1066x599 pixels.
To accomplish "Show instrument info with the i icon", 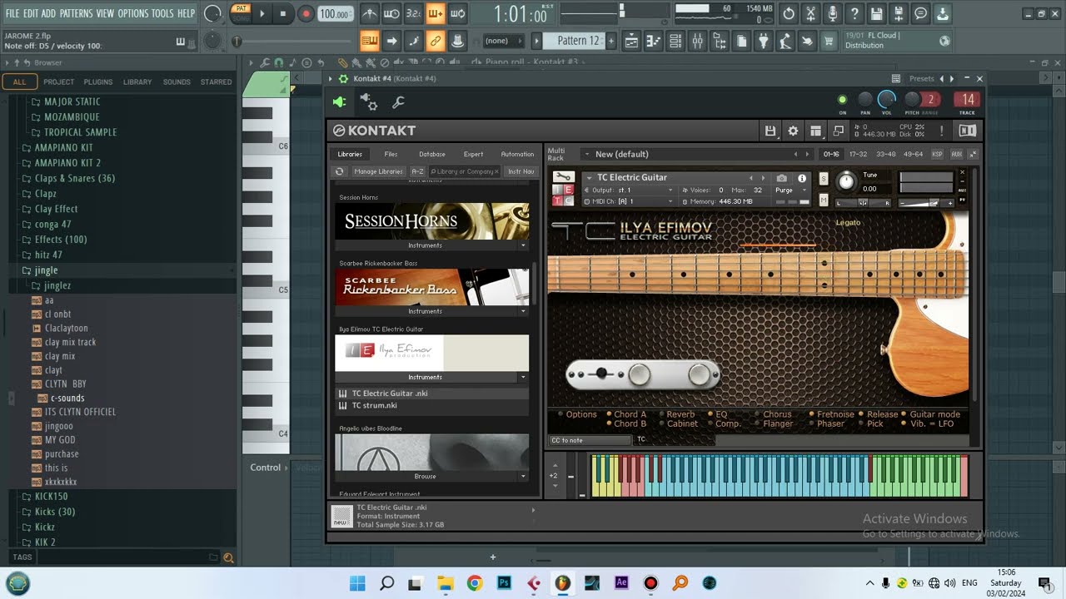I will click(x=802, y=178).
